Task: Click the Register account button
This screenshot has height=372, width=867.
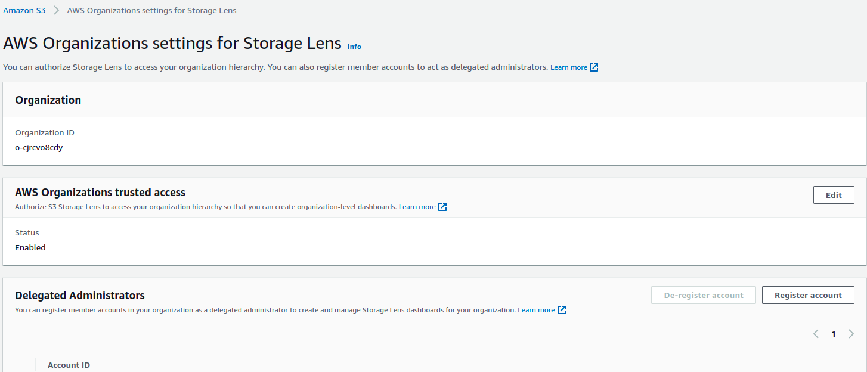Action: point(808,295)
